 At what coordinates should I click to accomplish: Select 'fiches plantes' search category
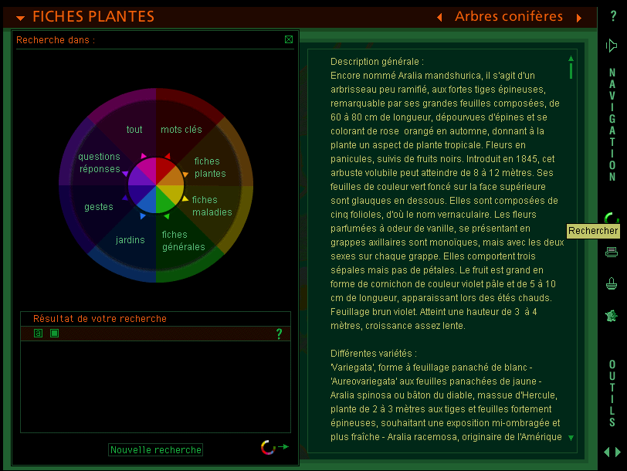[x=210, y=168]
